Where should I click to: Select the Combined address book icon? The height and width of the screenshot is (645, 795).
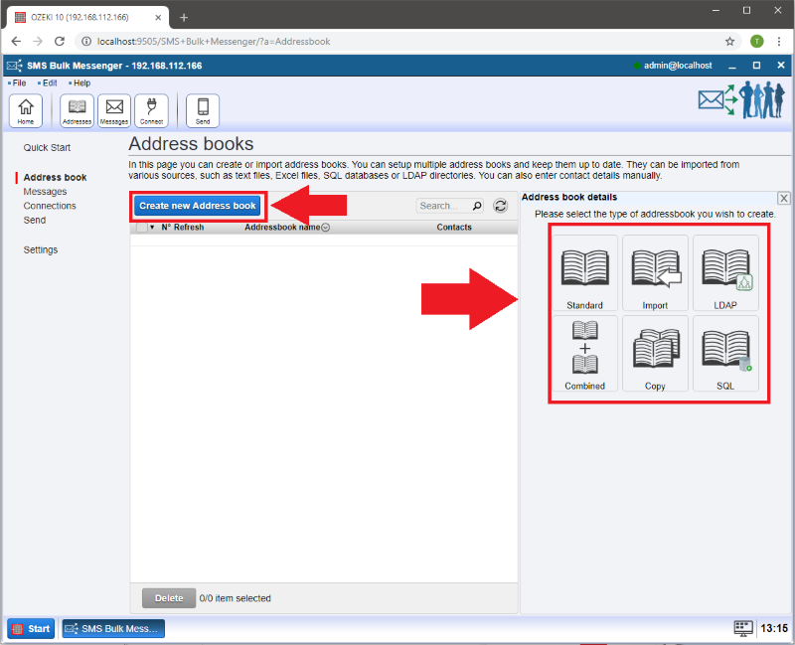tap(584, 354)
